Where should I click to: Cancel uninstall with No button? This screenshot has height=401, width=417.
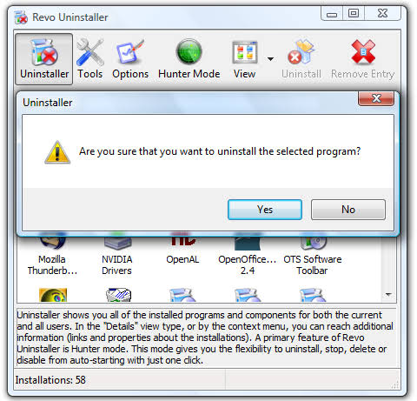tap(348, 210)
